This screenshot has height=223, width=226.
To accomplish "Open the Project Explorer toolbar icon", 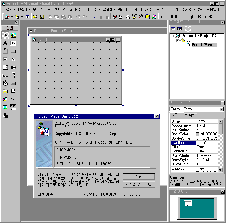I will (115, 17).
